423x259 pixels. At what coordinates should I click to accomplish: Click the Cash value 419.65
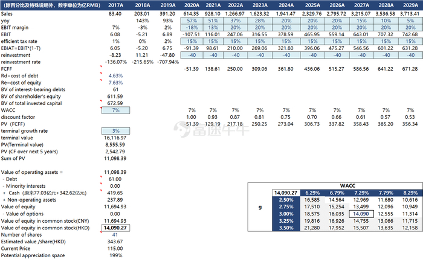pyautogui.click(x=115, y=193)
